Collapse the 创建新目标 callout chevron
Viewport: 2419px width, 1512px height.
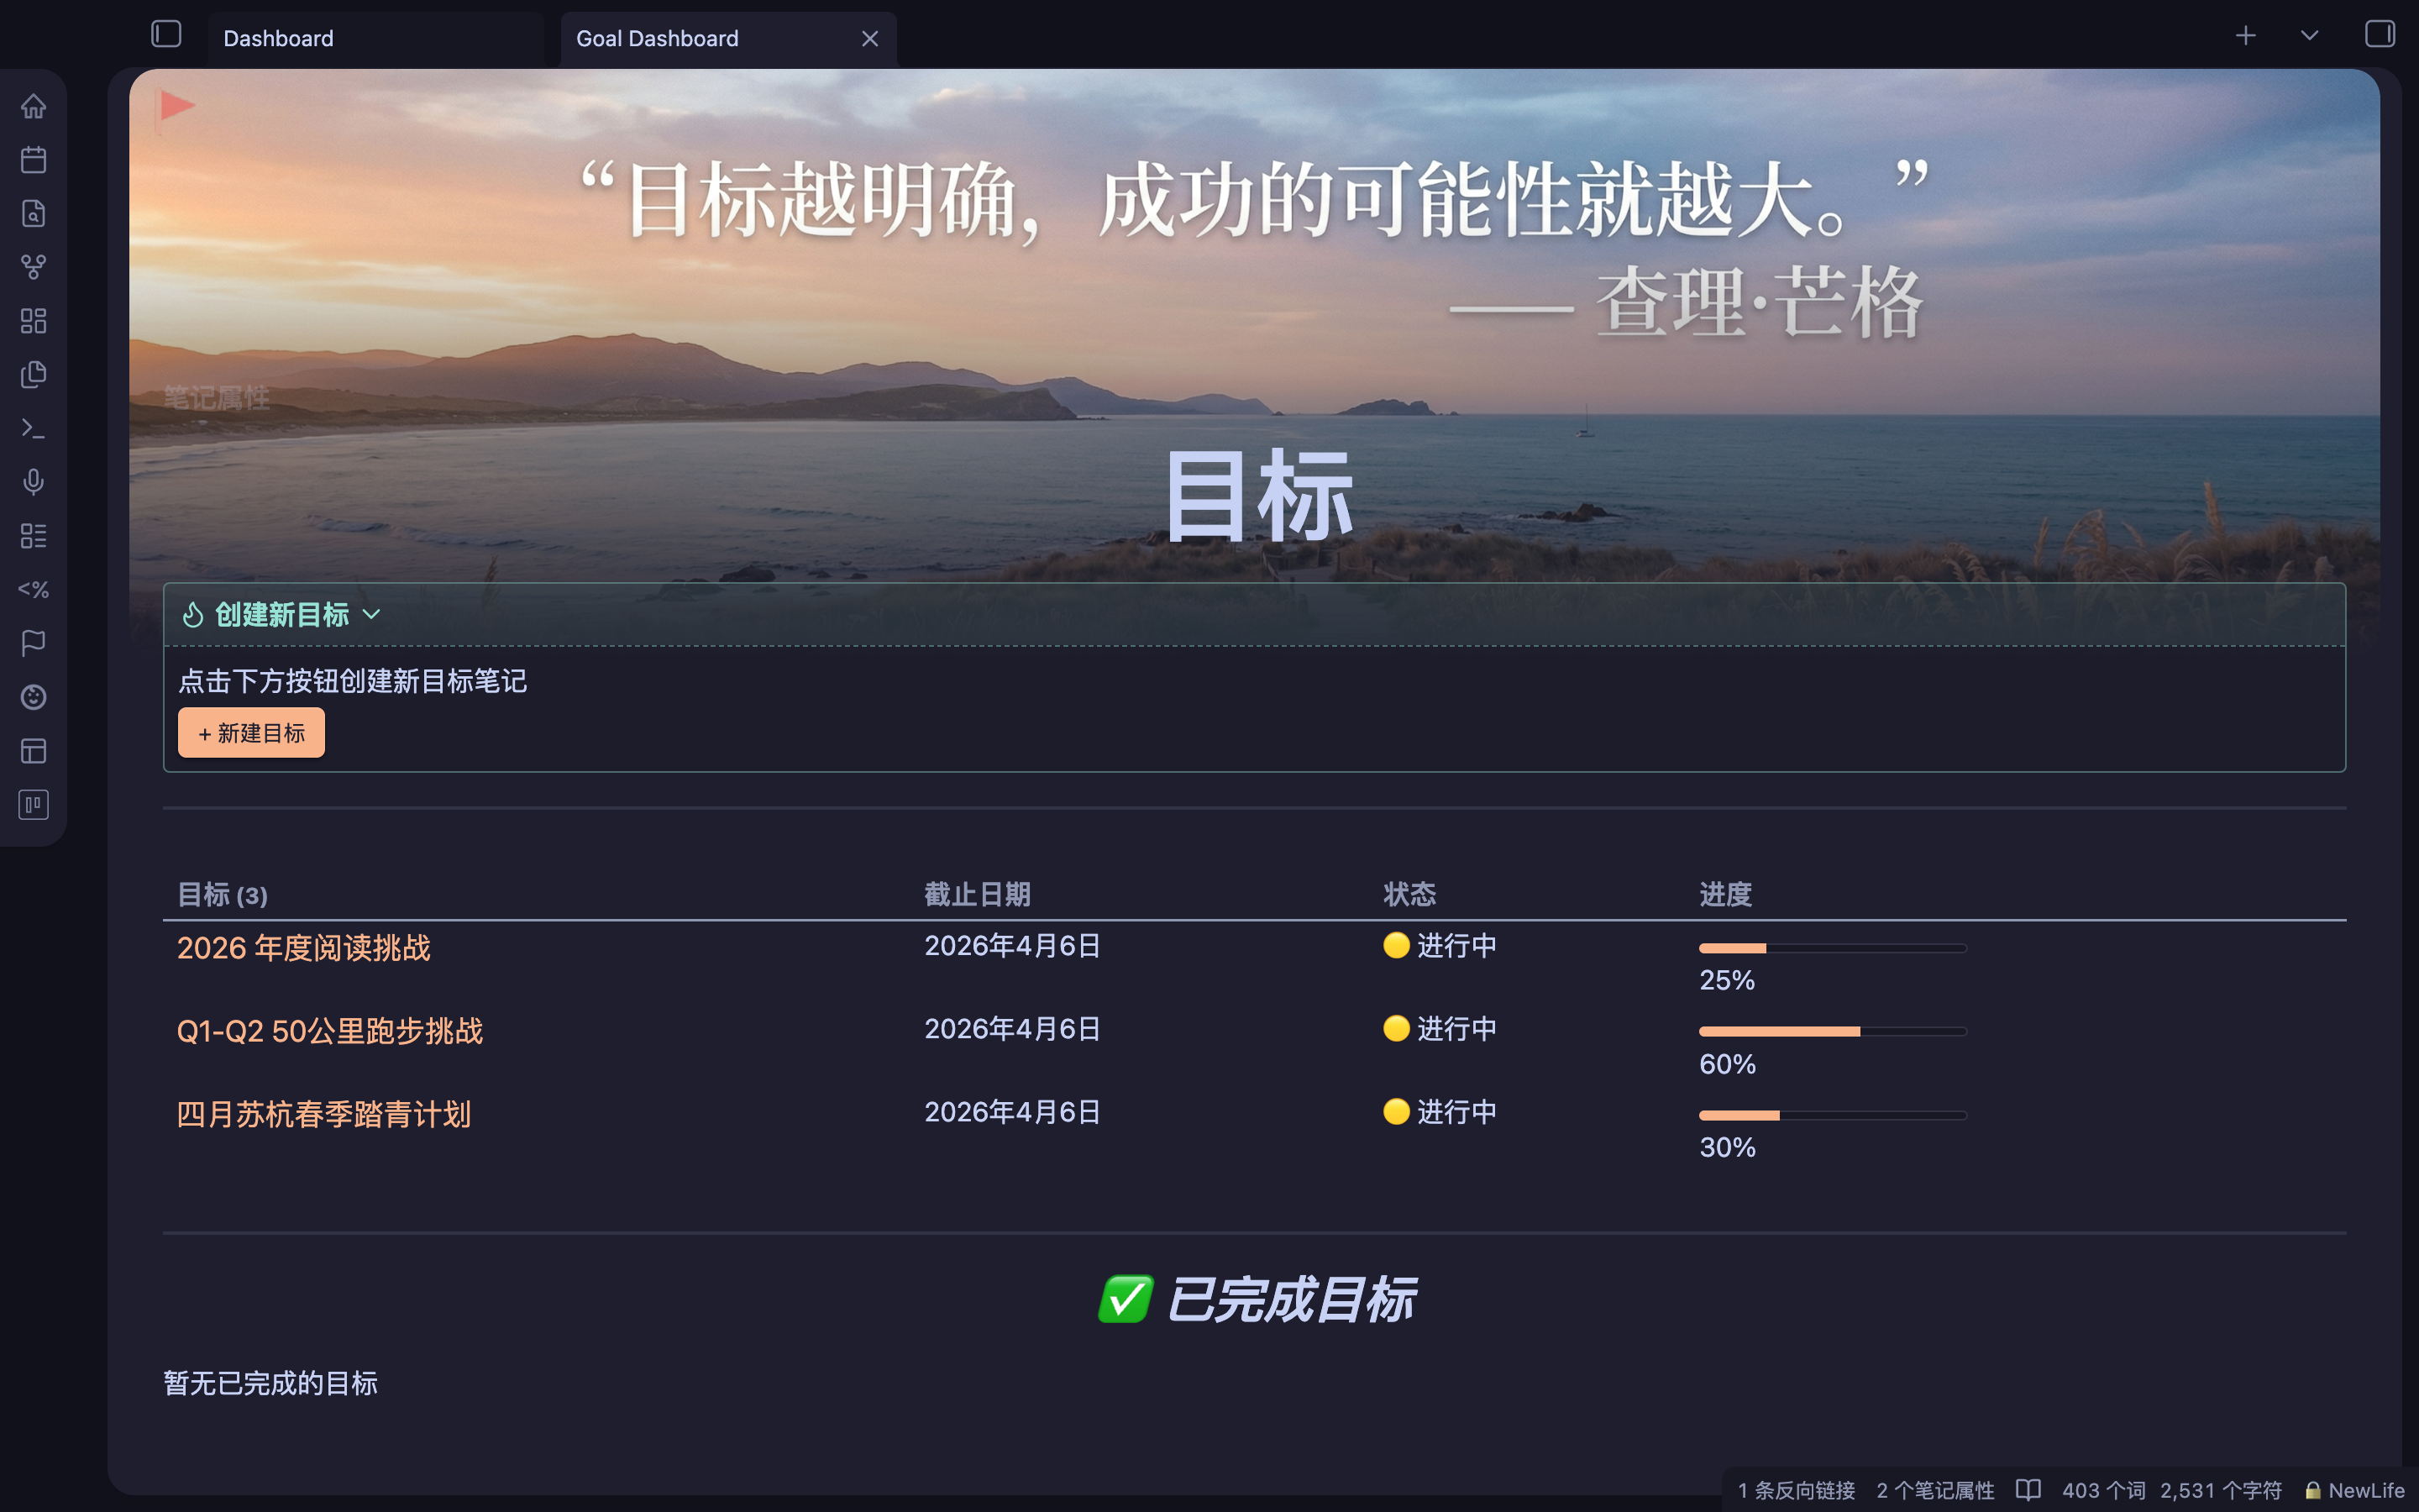[x=372, y=614]
